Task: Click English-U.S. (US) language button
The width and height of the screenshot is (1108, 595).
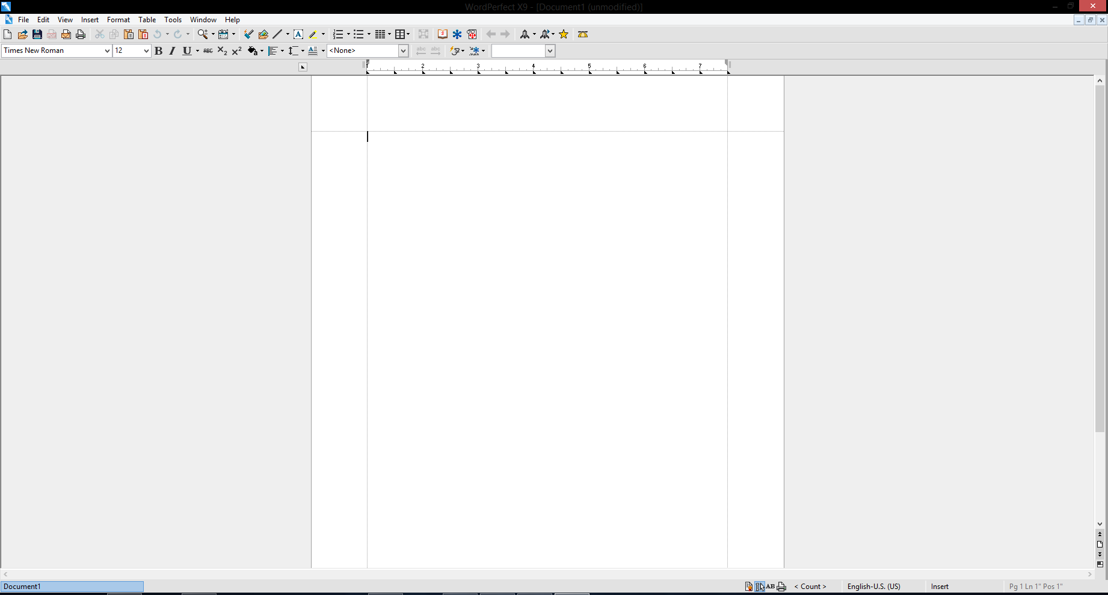Action: tap(873, 587)
